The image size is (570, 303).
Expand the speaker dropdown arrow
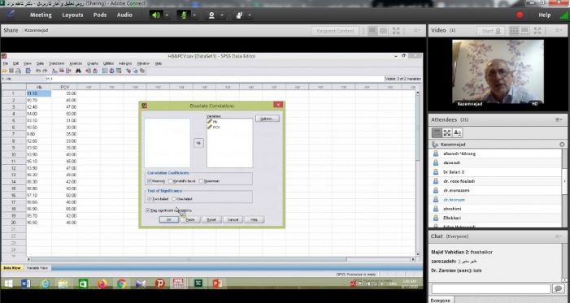(167, 15)
